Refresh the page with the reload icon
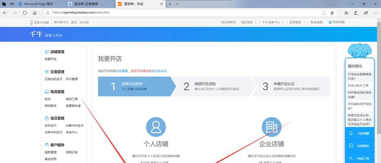 25,13
